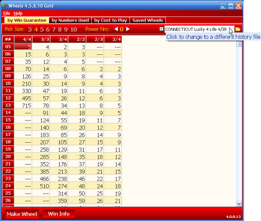Close the Wheels Gold window
261x221 pixels.
point(238,6)
